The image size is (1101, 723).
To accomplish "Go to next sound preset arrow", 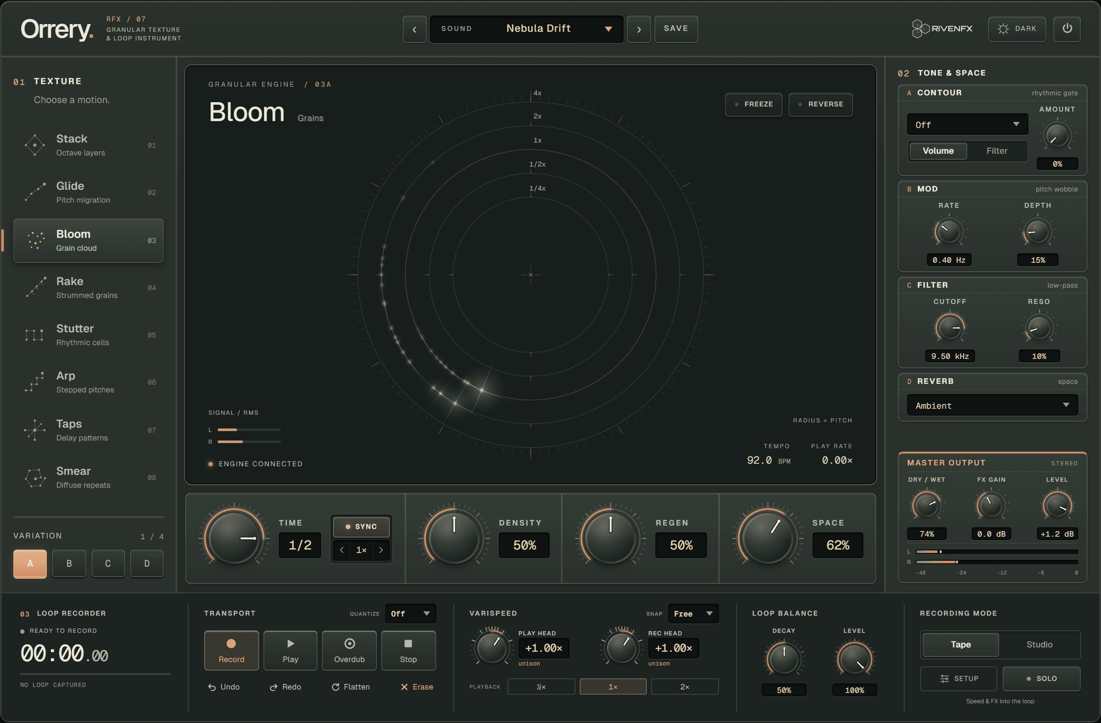I will click(x=639, y=29).
